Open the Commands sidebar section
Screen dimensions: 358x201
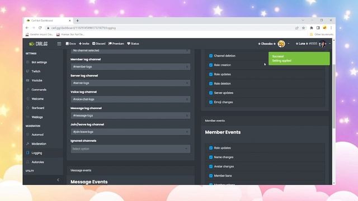[39, 90]
